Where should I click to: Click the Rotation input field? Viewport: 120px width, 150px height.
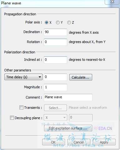click(x=55, y=42)
